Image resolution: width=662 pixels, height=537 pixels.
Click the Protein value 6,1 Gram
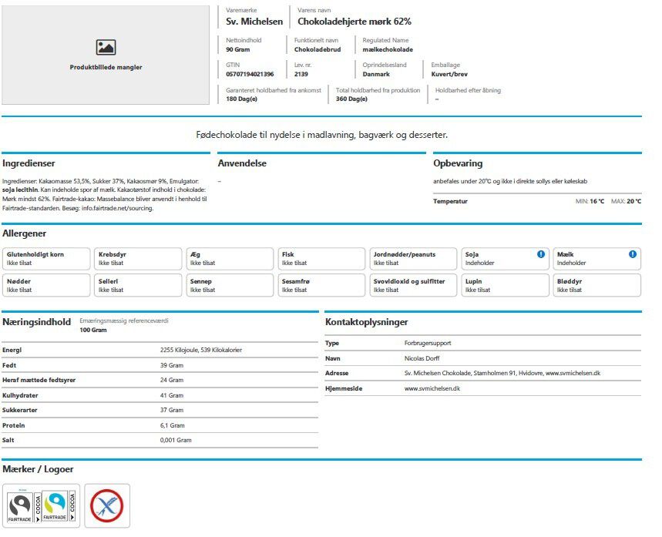tap(173, 425)
